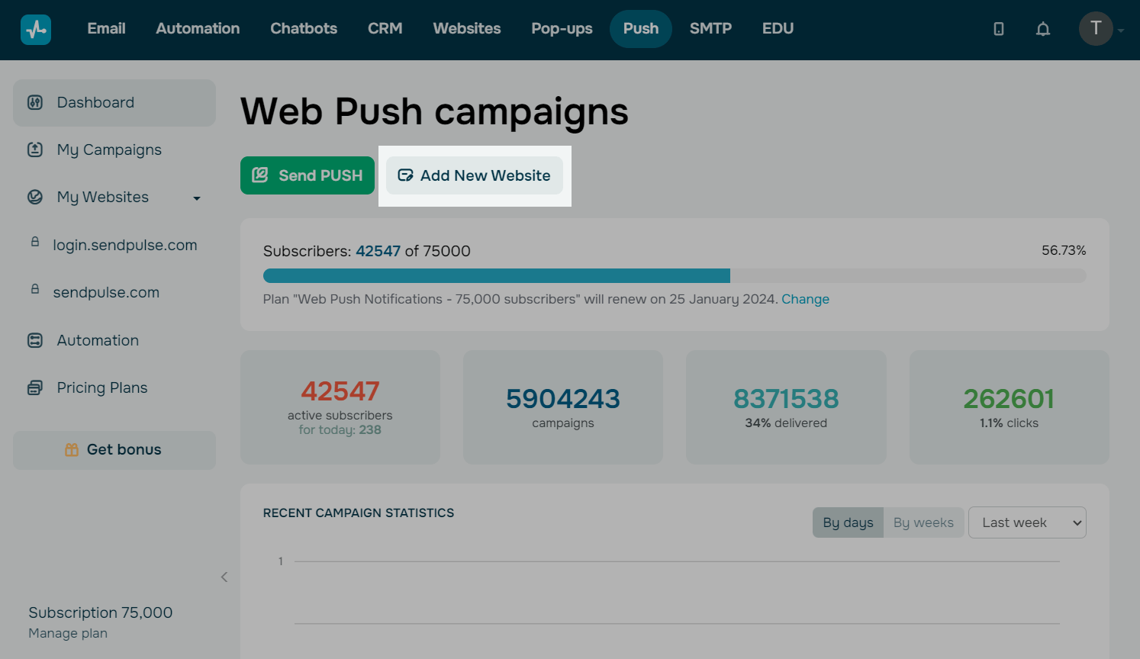Click the My Campaigns sidebar icon
The width and height of the screenshot is (1140, 659).
tap(35, 149)
